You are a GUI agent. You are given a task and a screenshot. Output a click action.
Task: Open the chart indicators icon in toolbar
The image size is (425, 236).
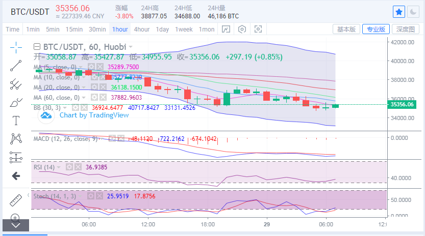226,29
